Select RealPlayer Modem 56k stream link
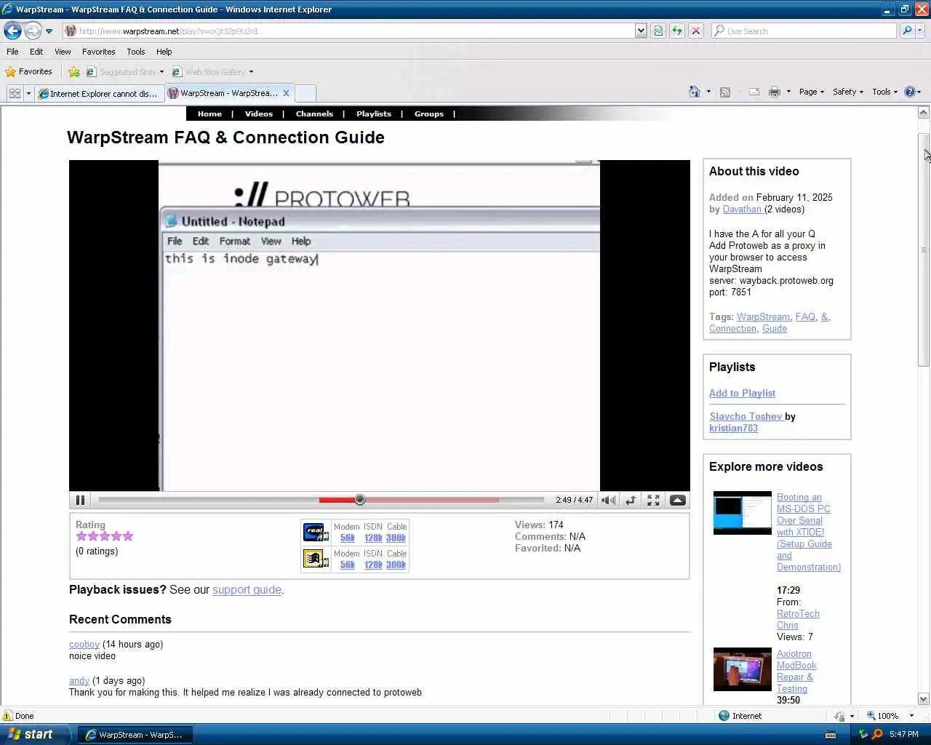 (348, 538)
